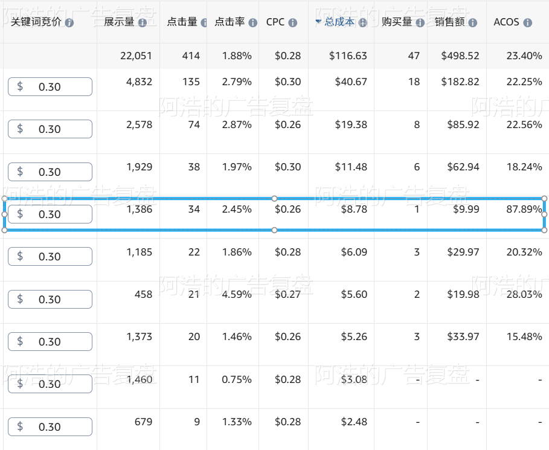Edit bid field in 1,185 impressions row

(50, 256)
